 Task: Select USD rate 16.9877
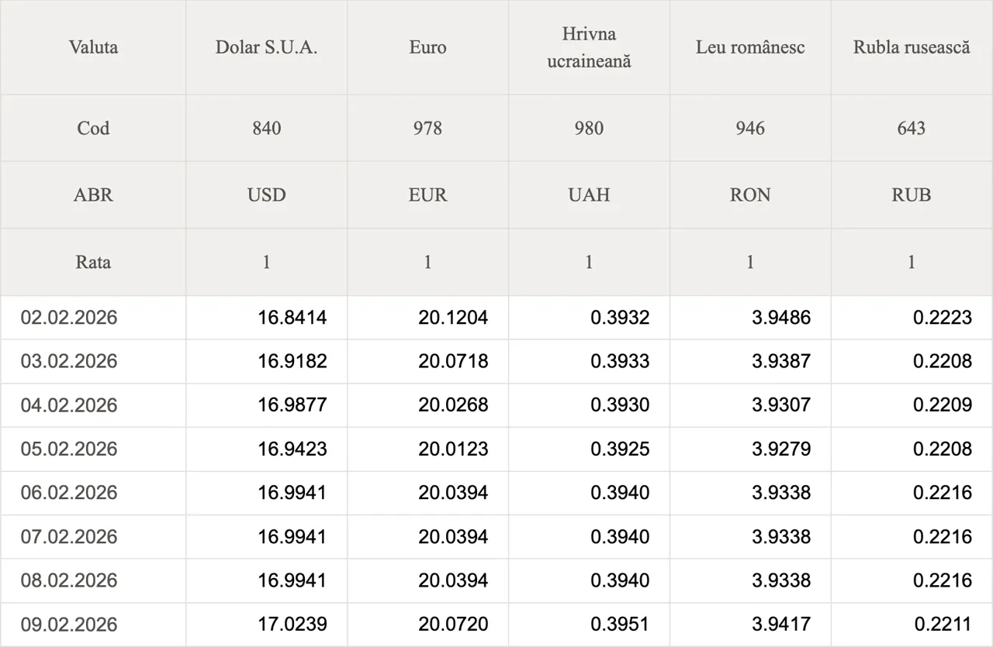click(292, 405)
